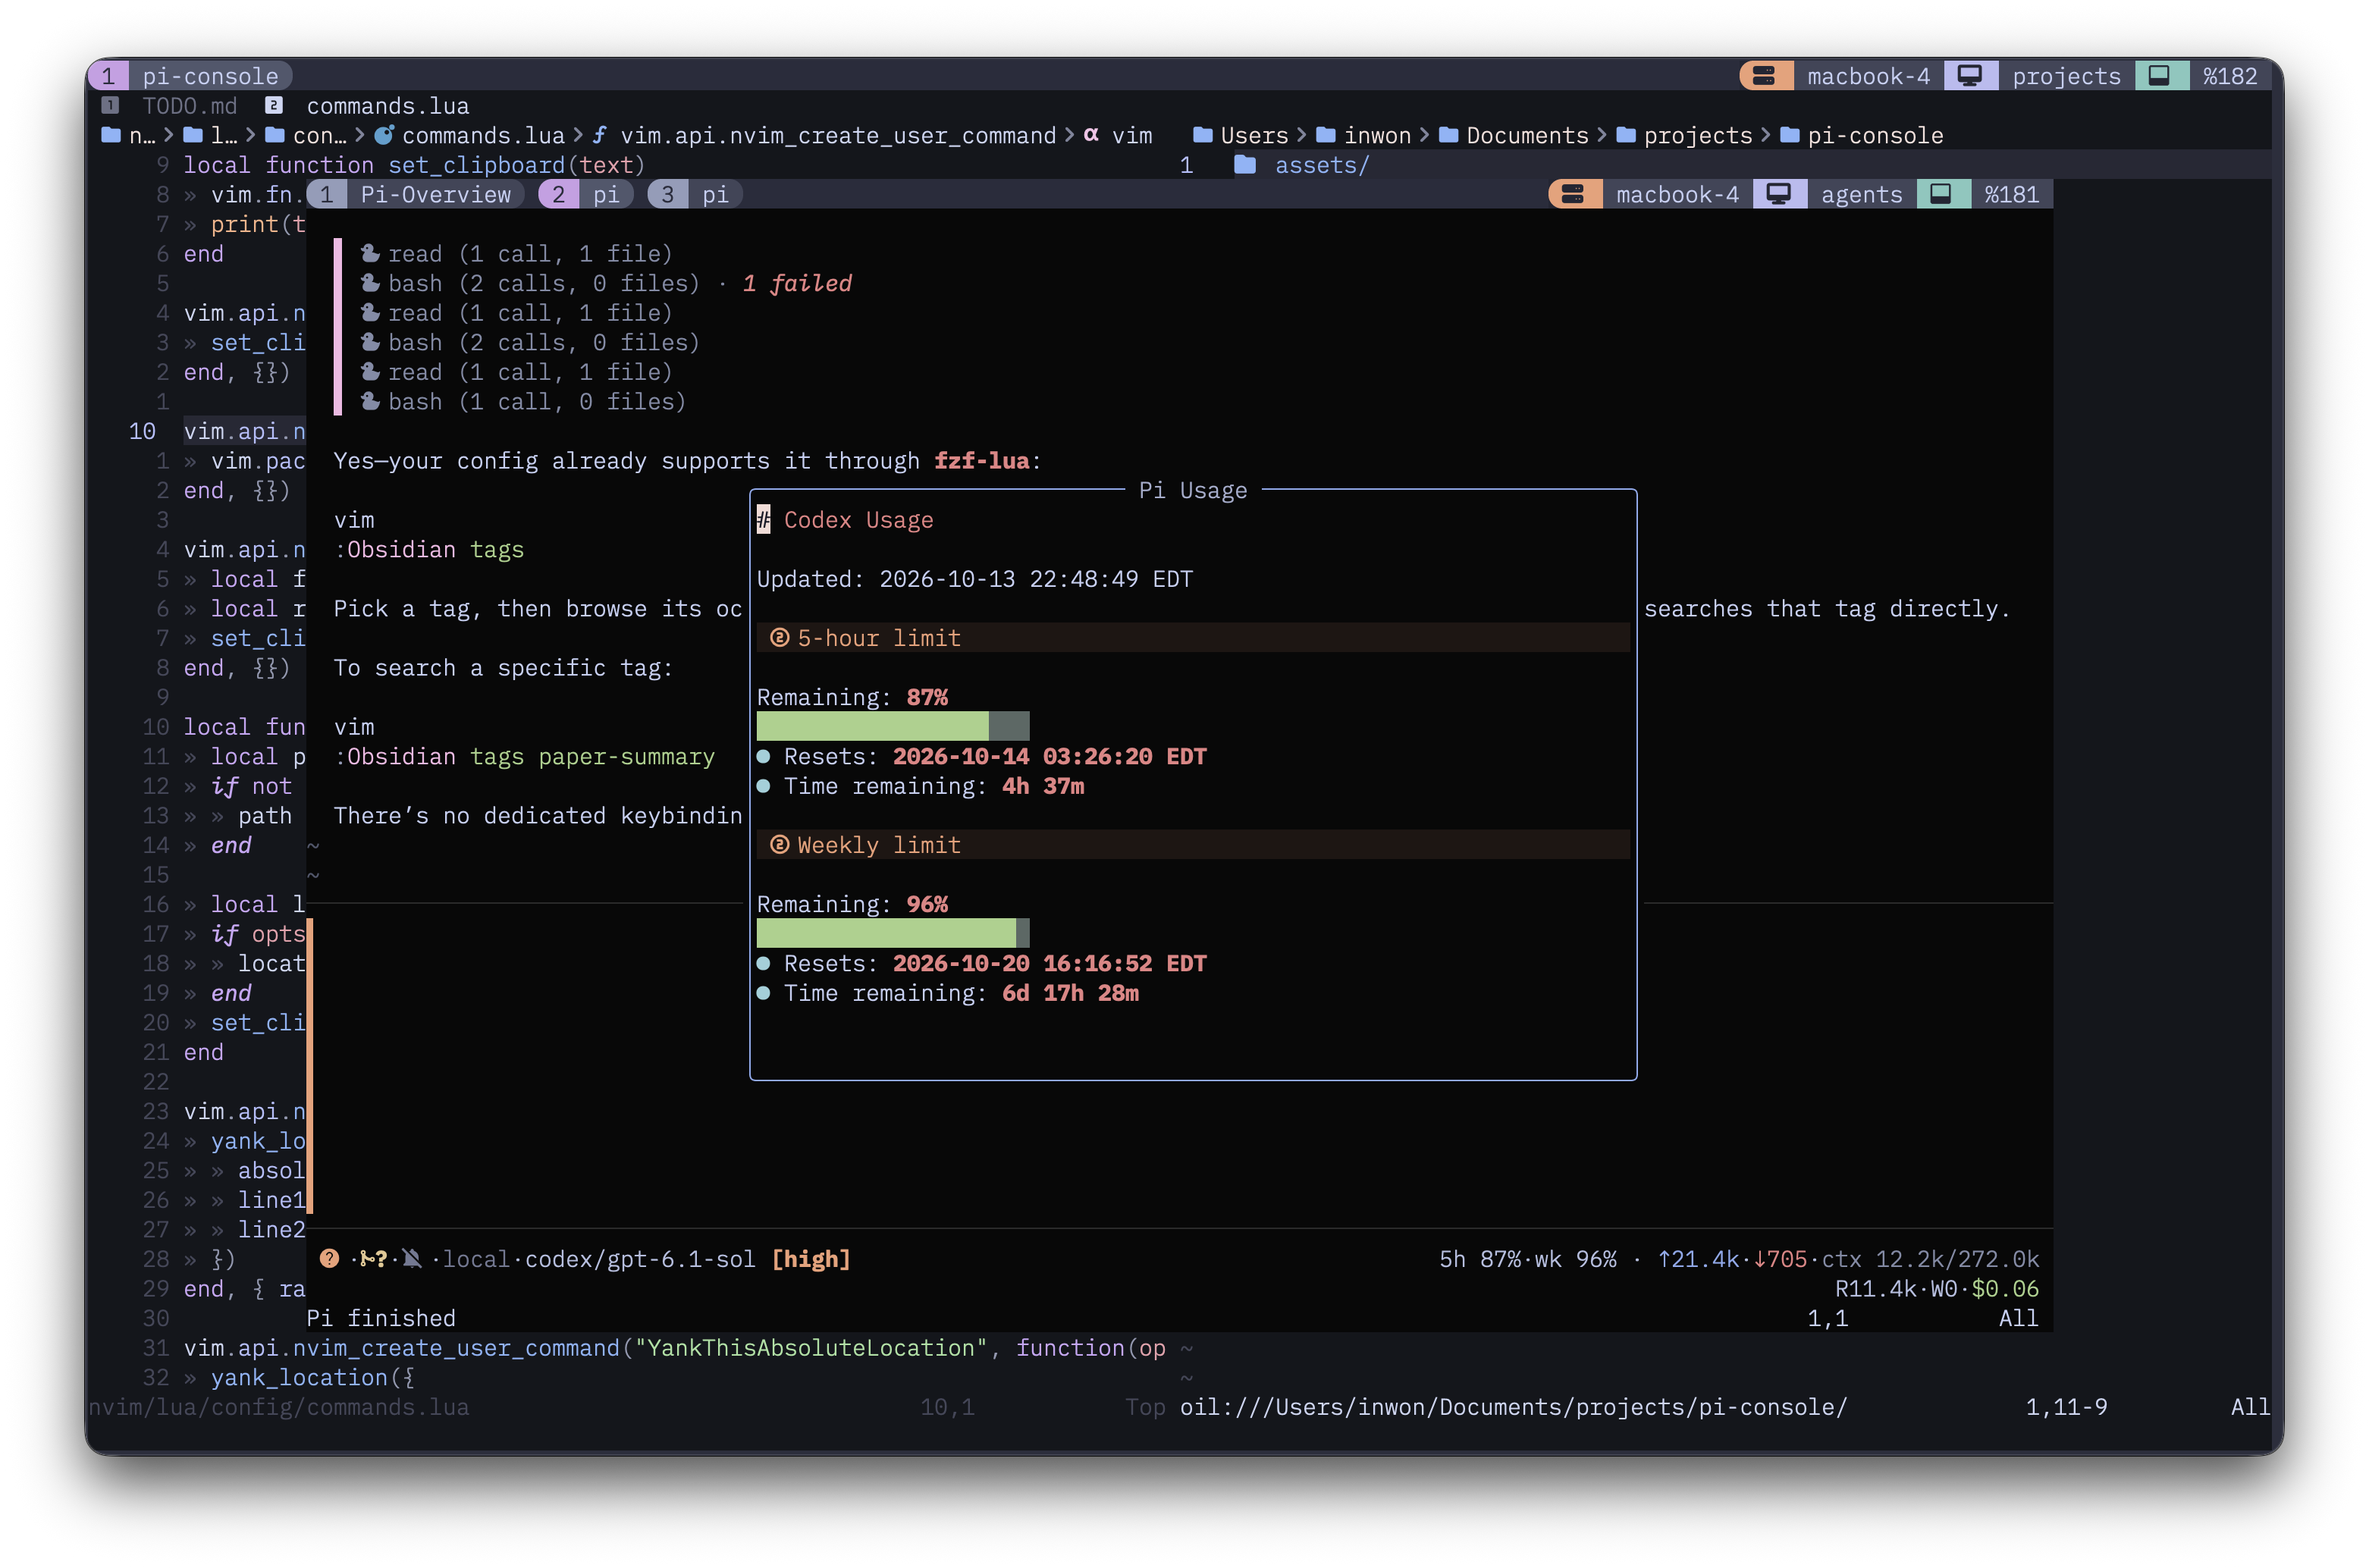
Task: Click the fzf-lua highlighted word
Action: [x=981, y=461]
